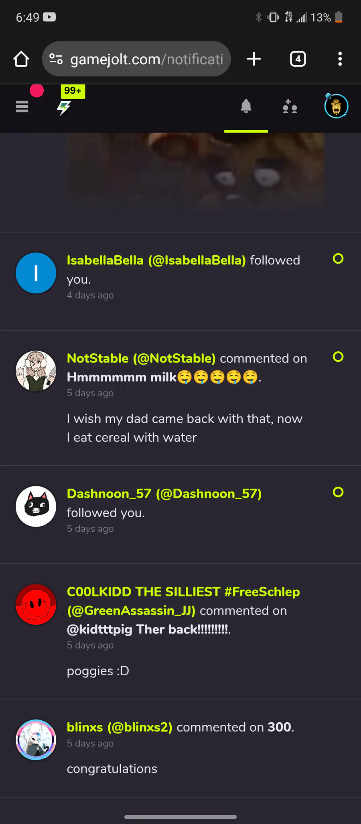Open the user profile avatar menu
The image size is (361, 824).
pyautogui.click(x=336, y=107)
